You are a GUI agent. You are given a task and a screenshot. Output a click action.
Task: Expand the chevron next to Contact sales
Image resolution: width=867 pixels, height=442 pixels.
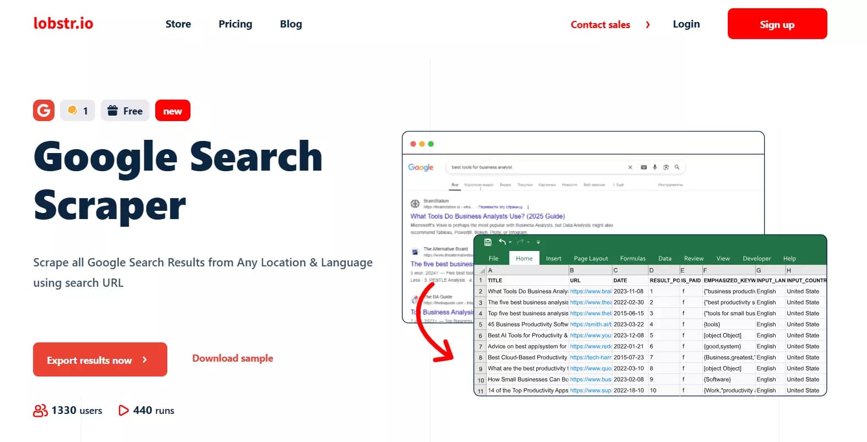click(x=648, y=25)
